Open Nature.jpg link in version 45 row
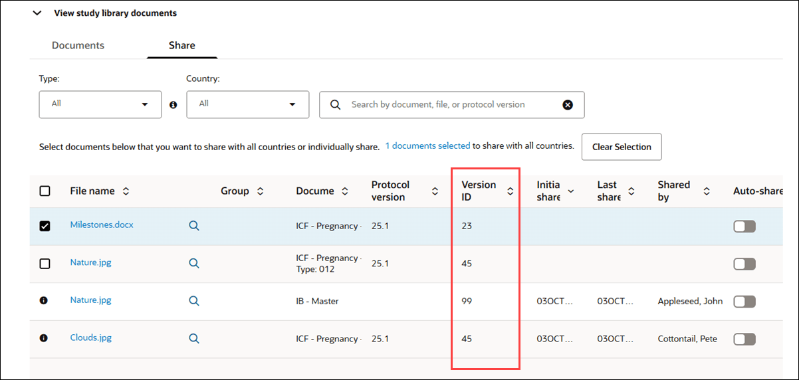 90,262
